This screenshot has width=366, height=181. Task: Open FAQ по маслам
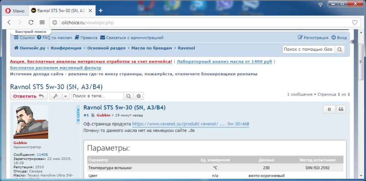(x=54, y=38)
